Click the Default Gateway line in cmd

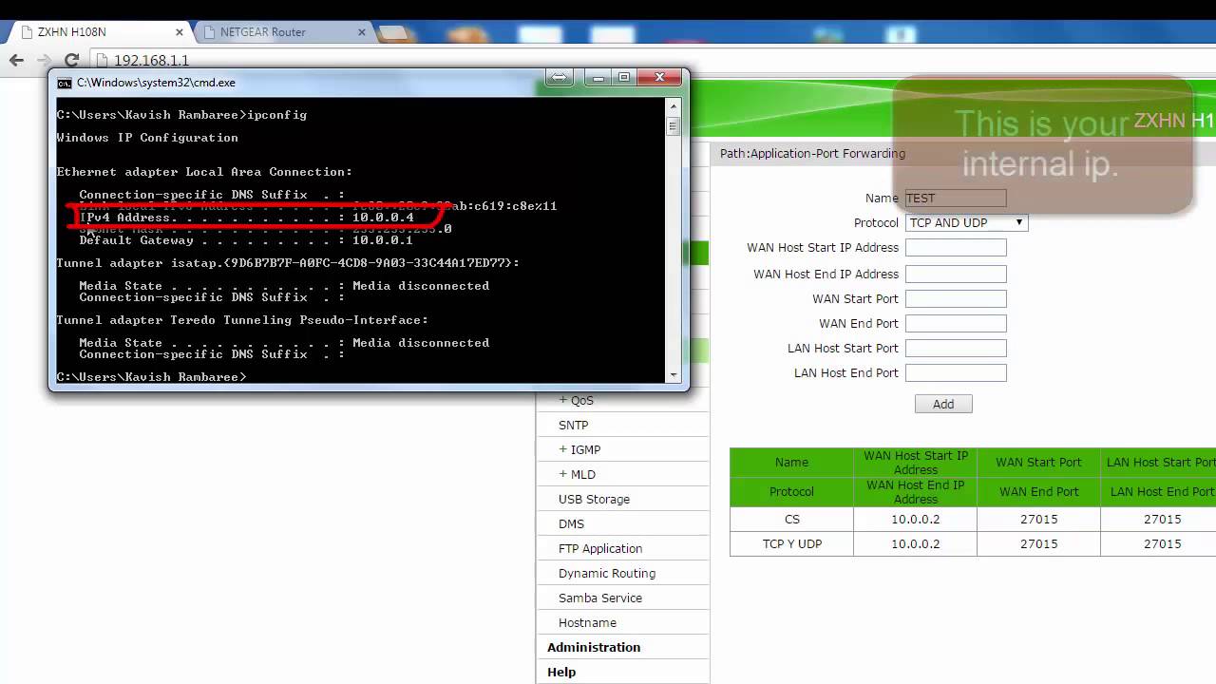point(246,240)
